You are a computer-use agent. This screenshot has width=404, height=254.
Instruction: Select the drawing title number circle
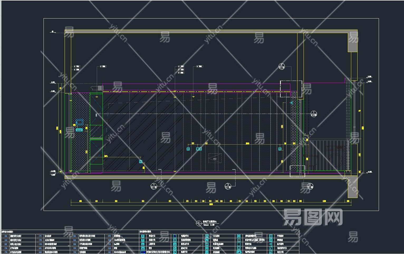click(x=199, y=223)
